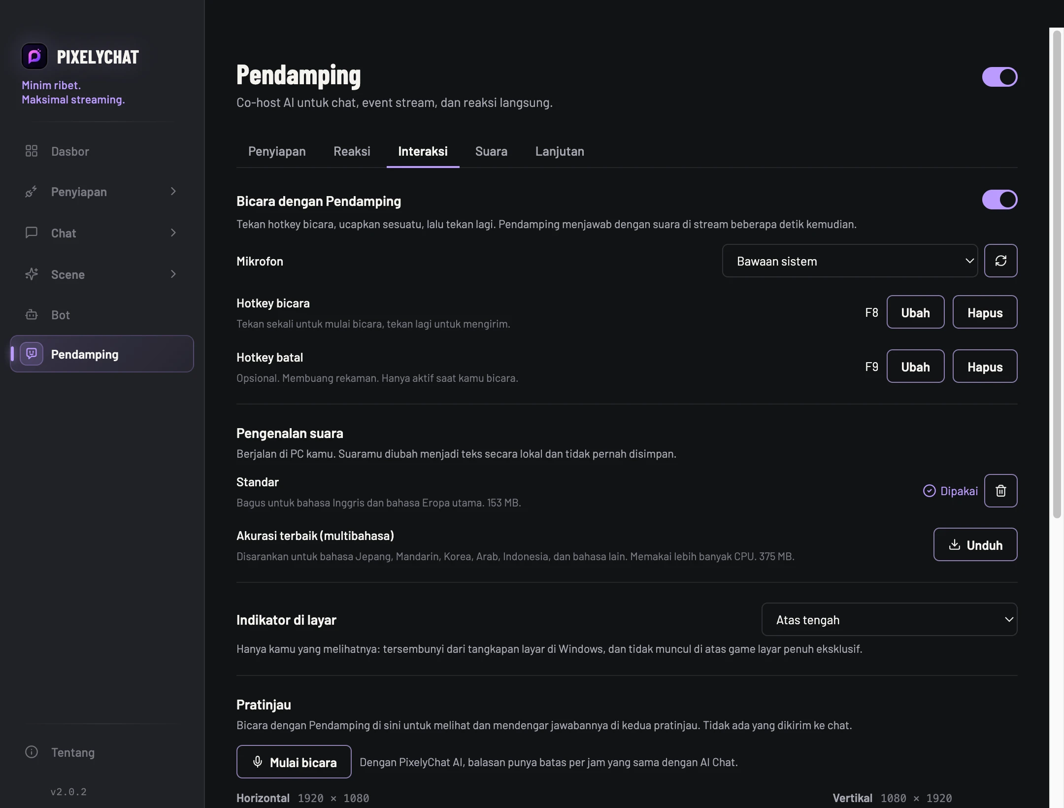Click the Dipakai status label
1064x808 pixels.
click(x=959, y=491)
